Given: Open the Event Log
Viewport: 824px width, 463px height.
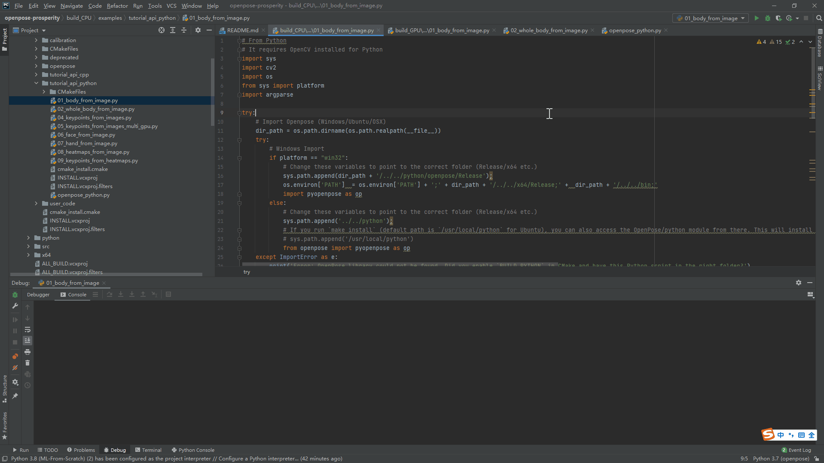Looking at the screenshot, I should click(x=796, y=450).
